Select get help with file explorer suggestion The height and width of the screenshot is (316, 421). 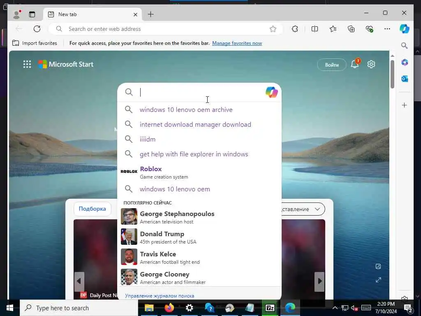tap(199, 154)
